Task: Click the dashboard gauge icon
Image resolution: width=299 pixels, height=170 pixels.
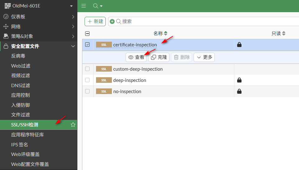Action: tap(6, 17)
